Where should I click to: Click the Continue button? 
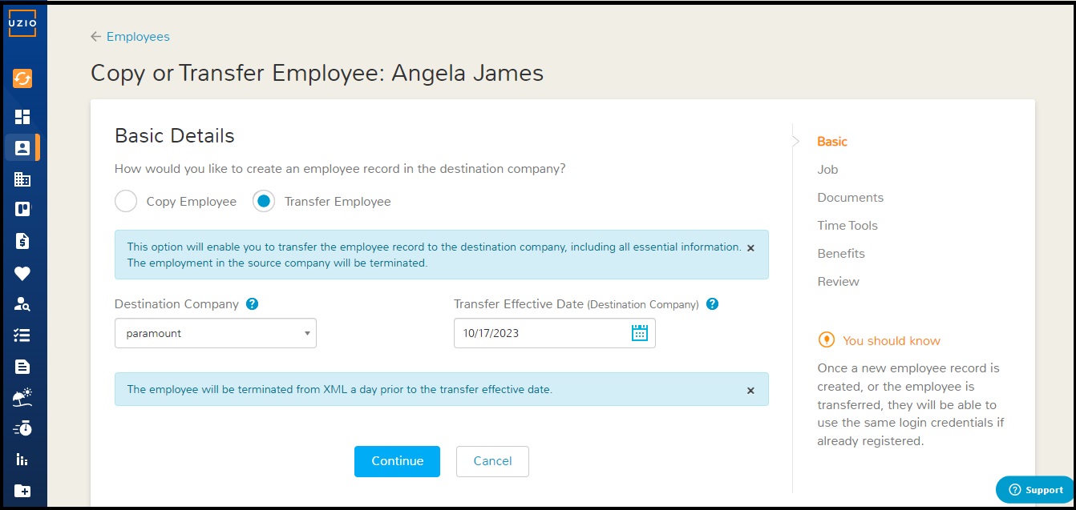(397, 461)
